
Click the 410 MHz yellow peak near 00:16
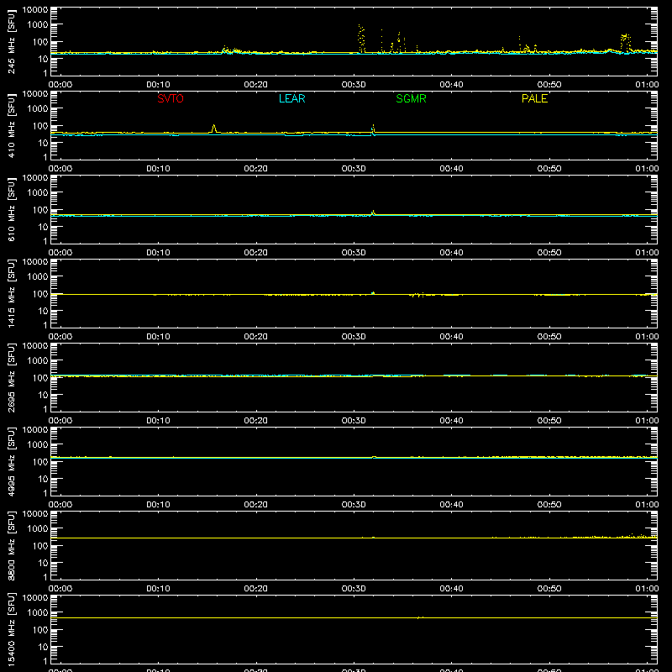click(x=213, y=129)
